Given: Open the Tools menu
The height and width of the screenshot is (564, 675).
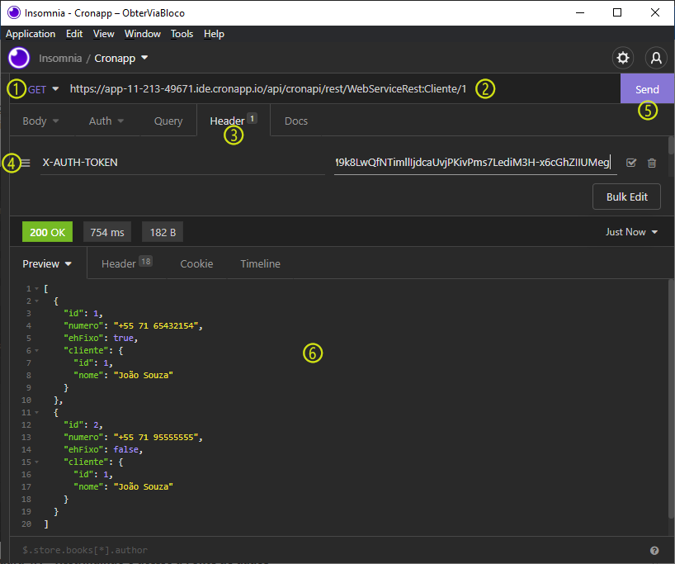Looking at the screenshot, I should point(182,34).
